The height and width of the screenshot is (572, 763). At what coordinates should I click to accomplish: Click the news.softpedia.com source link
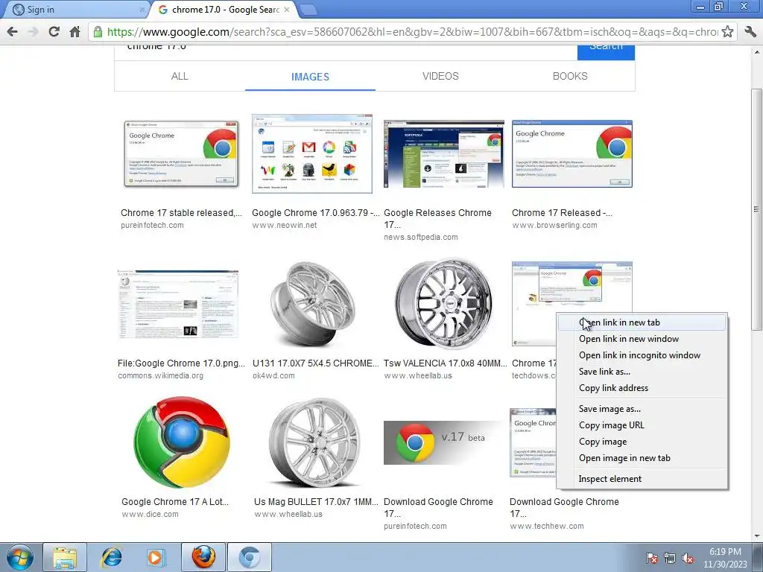pyautogui.click(x=421, y=237)
